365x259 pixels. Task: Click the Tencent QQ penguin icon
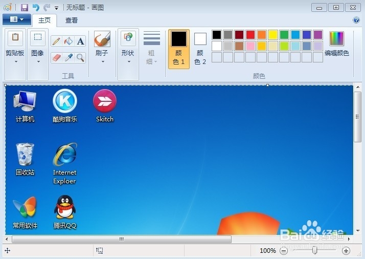click(65, 207)
